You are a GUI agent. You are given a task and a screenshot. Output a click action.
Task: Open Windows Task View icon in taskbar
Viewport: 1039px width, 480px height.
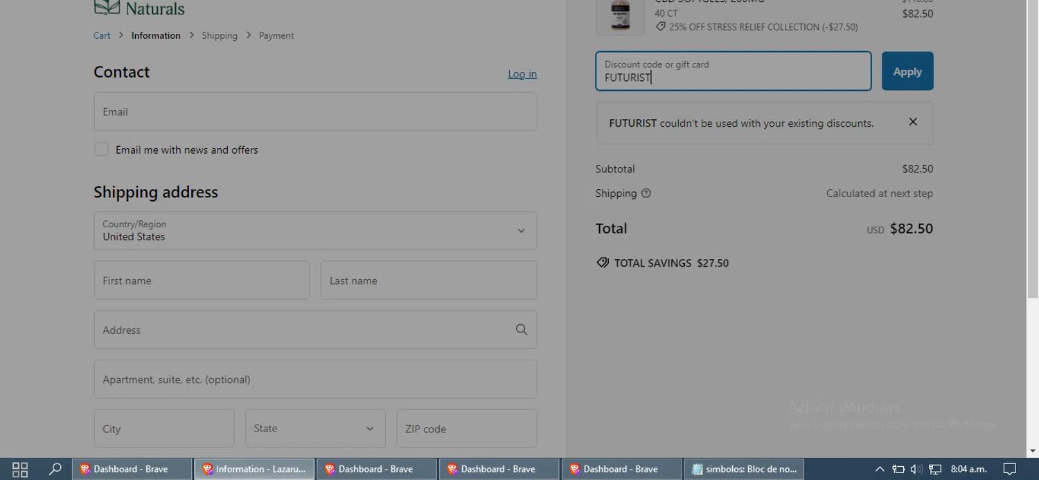[20, 469]
